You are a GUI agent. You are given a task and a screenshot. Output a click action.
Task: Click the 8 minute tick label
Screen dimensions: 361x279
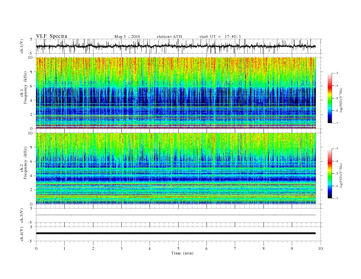263,248
